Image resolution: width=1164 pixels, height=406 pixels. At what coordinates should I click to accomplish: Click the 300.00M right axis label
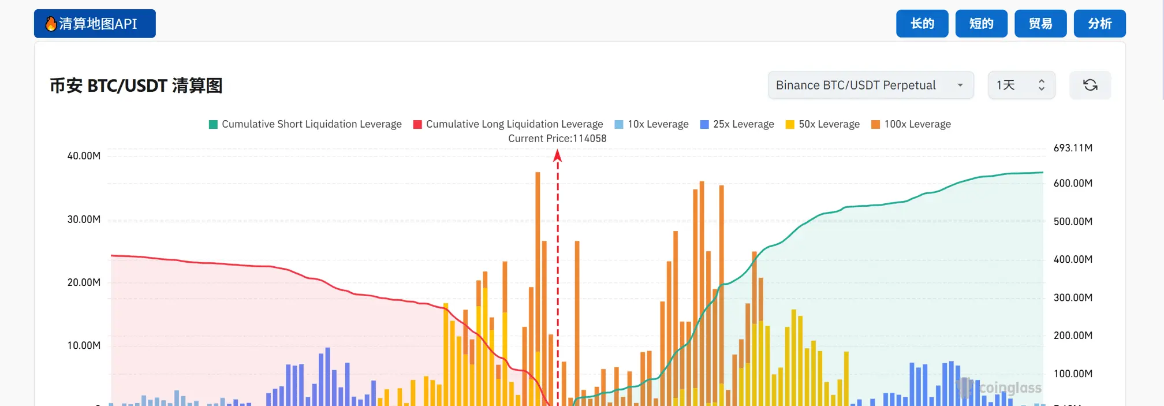pyautogui.click(x=1073, y=297)
